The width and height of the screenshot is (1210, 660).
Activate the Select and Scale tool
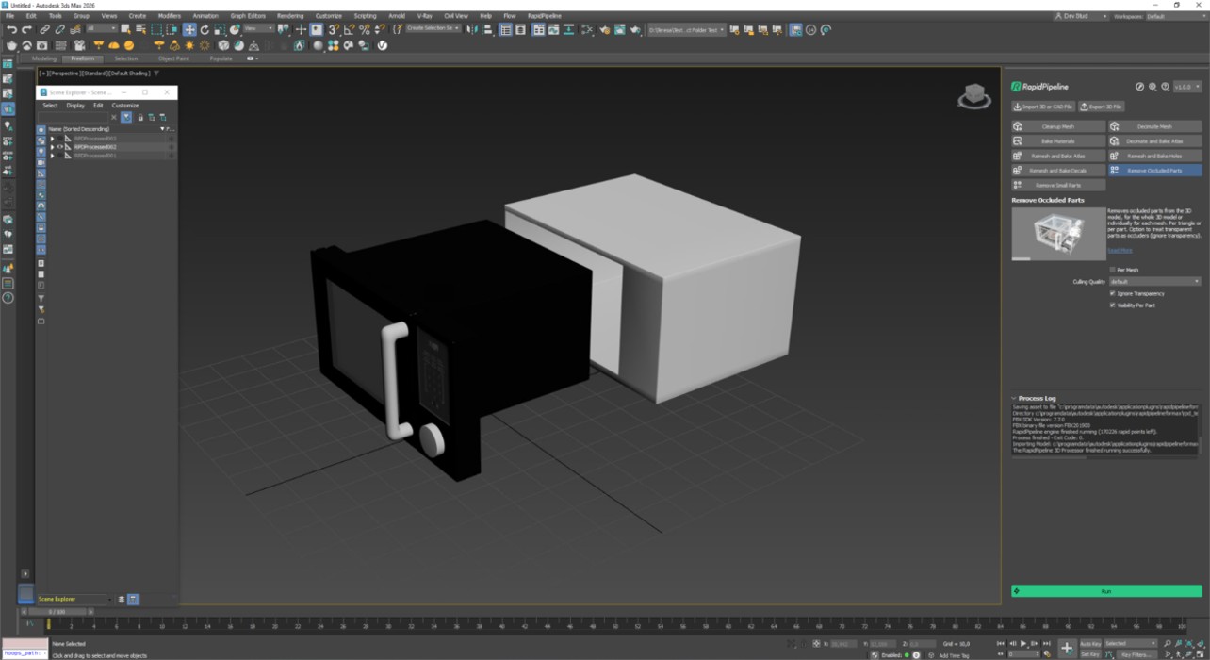219,30
